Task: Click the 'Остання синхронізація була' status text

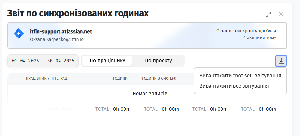Action: tap(246, 31)
